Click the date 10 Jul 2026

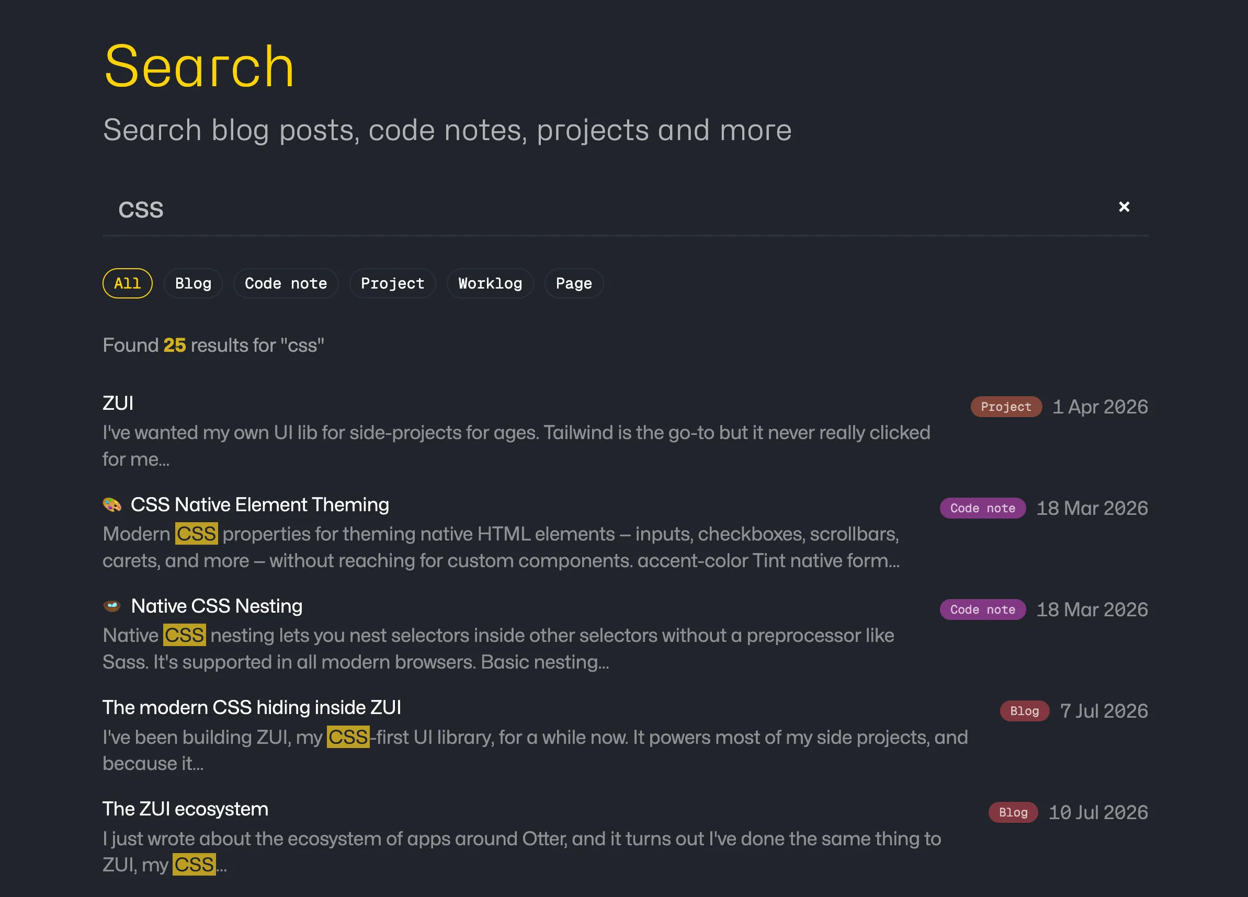tap(1098, 812)
